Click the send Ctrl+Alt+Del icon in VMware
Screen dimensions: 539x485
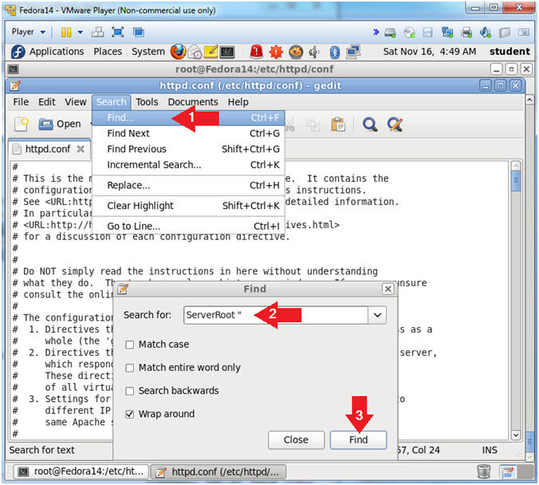click(x=97, y=33)
